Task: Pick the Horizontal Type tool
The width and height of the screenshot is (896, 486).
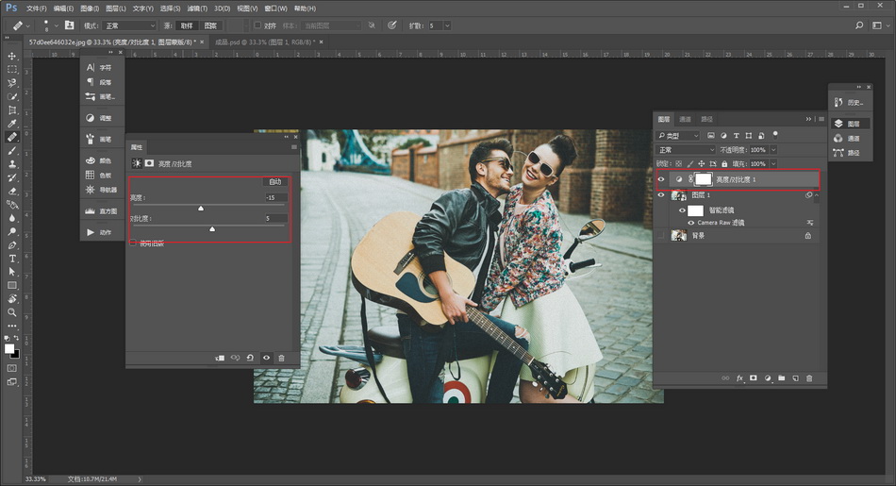Action: (12, 258)
